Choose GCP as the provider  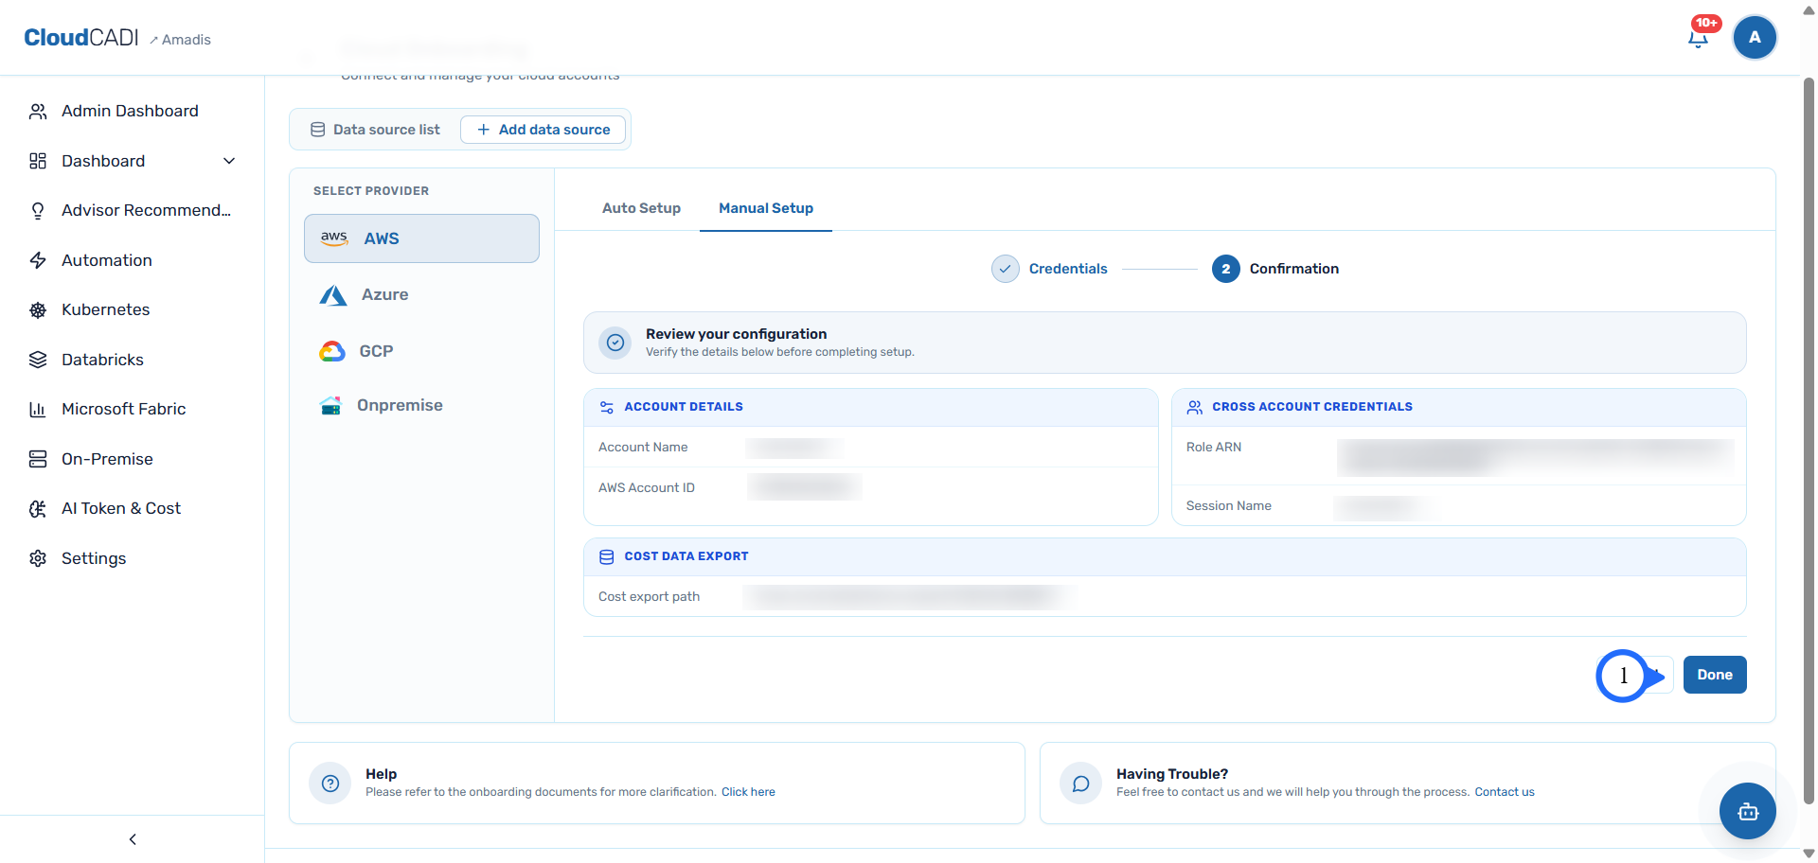pyautogui.click(x=421, y=351)
